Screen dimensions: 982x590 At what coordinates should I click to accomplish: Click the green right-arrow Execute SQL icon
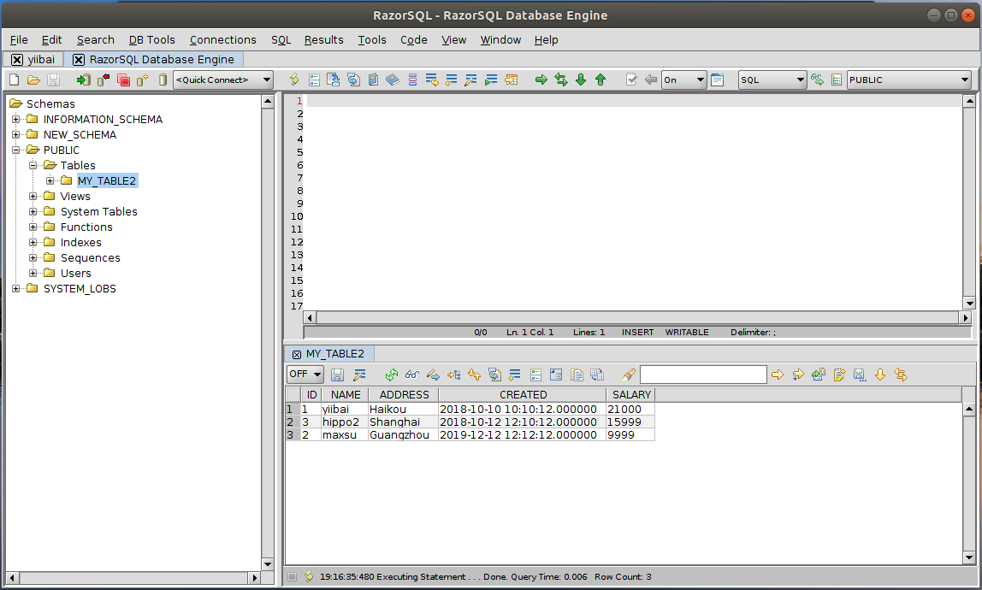(x=541, y=80)
